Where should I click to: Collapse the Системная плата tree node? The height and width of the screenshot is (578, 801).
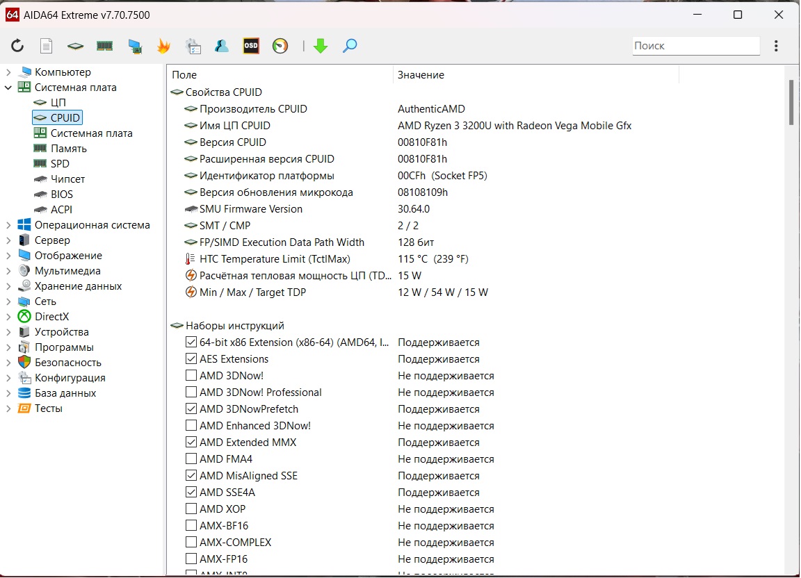click(8, 88)
